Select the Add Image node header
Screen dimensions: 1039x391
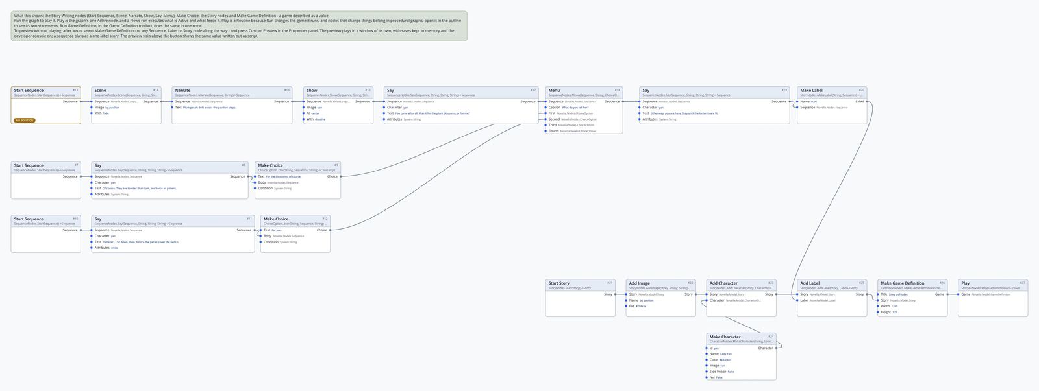tap(661, 285)
